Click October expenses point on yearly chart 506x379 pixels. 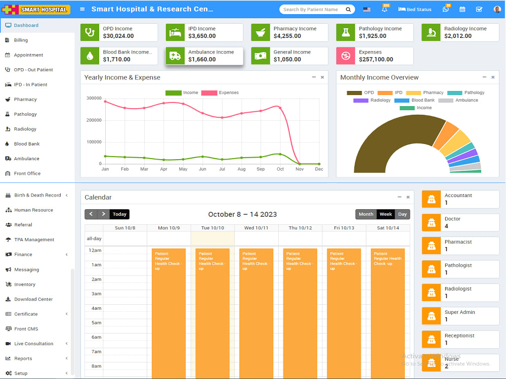pos(280,108)
